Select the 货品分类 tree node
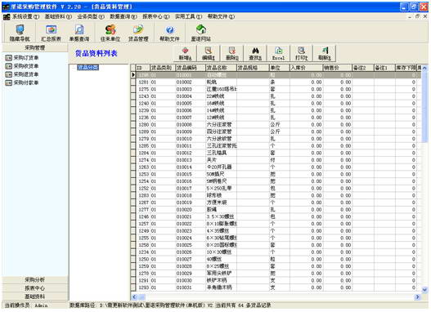The height and width of the screenshot is (312, 431). pyautogui.click(x=88, y=67)
